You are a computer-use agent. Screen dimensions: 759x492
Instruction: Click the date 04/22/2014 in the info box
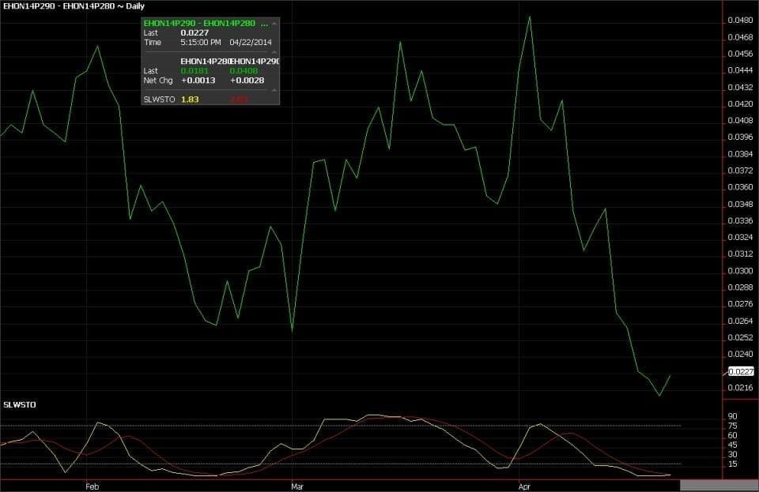[x=250, y=43]
